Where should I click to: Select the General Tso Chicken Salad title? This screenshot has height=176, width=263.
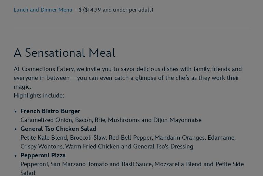[x=58, y=129]
